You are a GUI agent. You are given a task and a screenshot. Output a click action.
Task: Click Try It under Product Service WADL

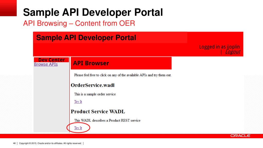78,128
